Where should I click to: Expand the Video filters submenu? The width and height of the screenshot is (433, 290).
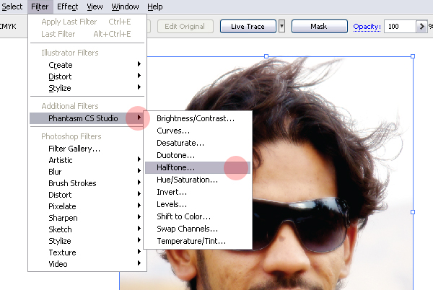[x=87, y=264]
